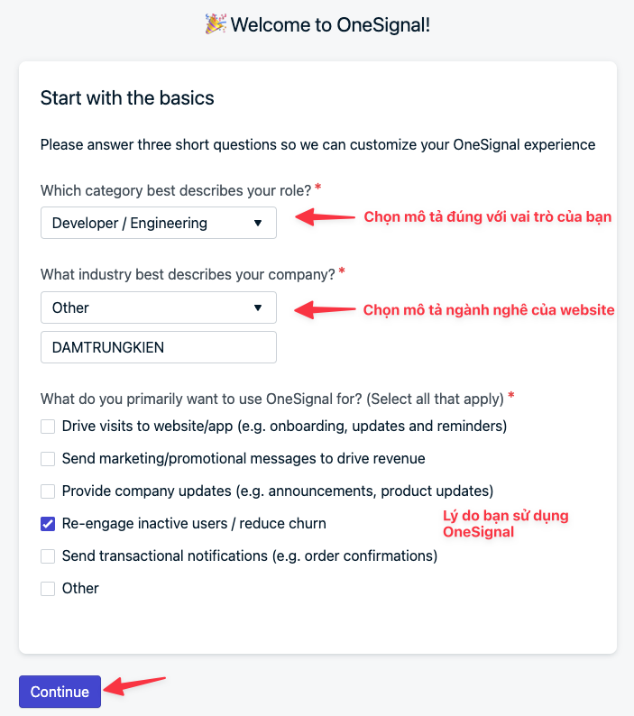Screen dimensions: 634x716
Task: Check Provide company updates option
Action: pyautogui.click(x=48, y=491)
